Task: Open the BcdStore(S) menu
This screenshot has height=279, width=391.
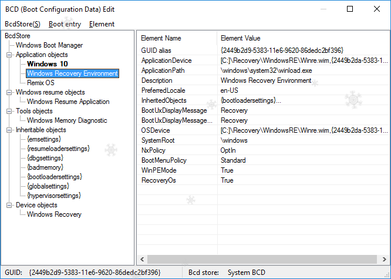Action: pos(22,24)
